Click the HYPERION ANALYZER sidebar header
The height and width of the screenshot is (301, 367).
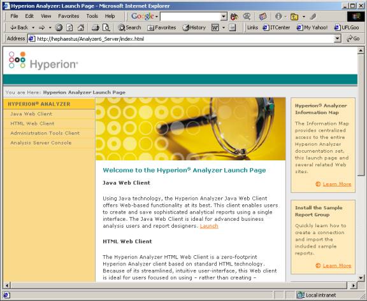[x=49, y=104]
